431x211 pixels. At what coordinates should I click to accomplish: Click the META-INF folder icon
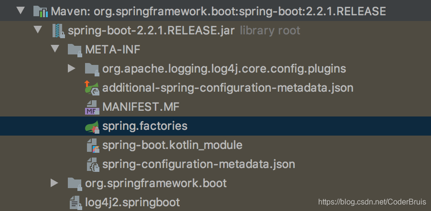pyautogui.click(x=75, y=50)
